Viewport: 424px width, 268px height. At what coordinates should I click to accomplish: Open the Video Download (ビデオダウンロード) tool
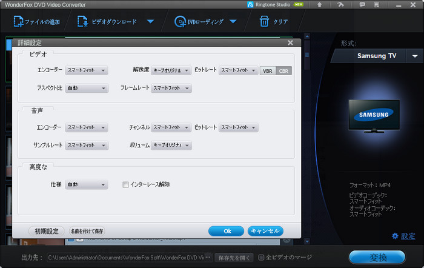(x=107, y=22)
